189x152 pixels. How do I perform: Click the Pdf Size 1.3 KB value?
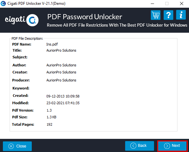[x=51, y=117]
